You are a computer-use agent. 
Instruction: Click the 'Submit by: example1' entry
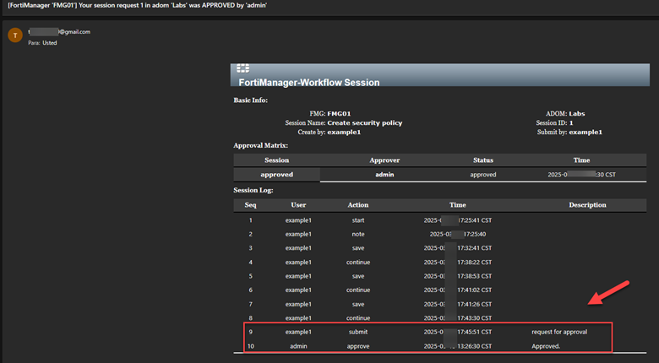tap(569, 132)
